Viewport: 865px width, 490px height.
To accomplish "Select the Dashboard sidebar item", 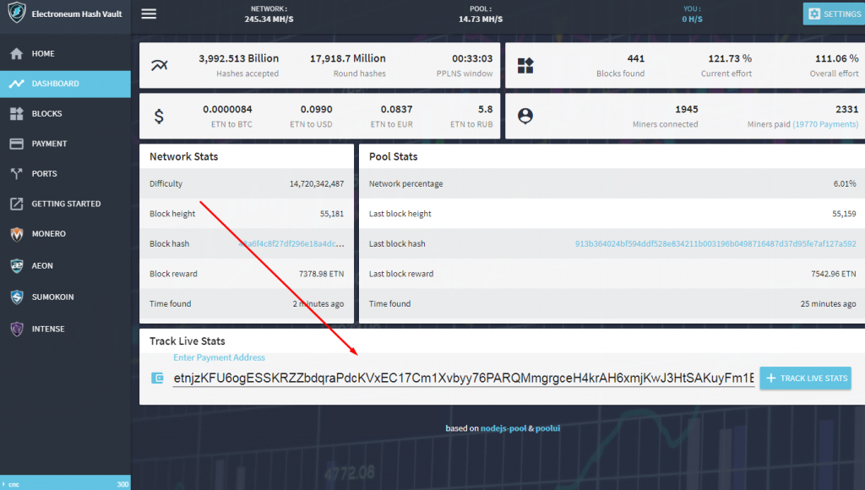I will tap(55, 84).
